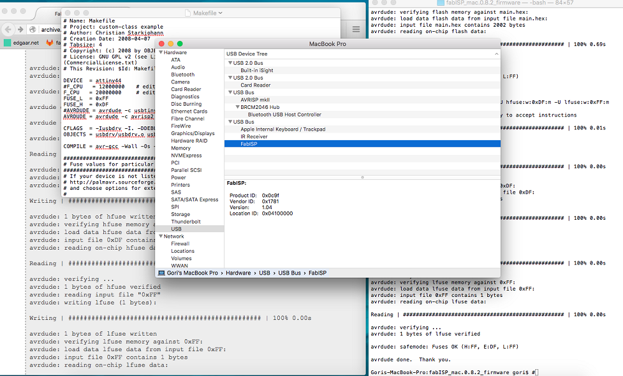The height and width of the screenshot is (376, 623).
Task: Click the folder icon in Terminal title
Action: click(x=440, y=2)
